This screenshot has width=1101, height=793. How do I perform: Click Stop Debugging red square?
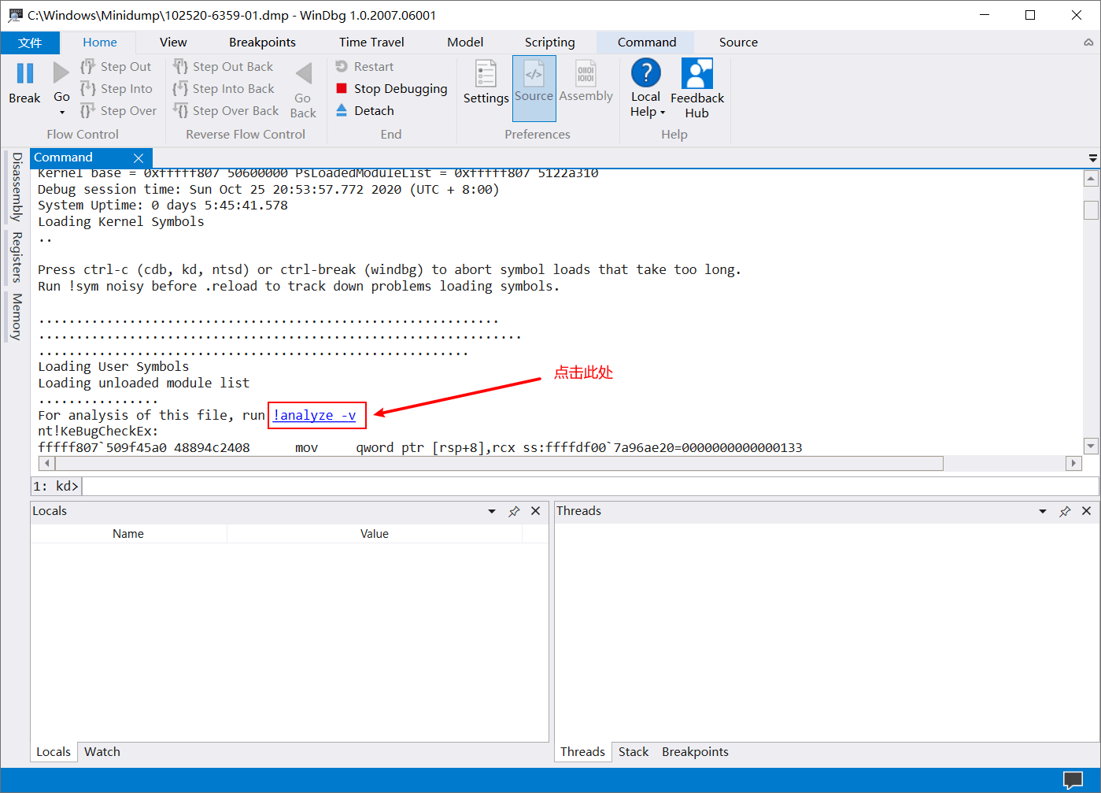[342, 88]
